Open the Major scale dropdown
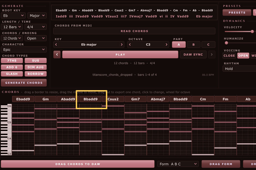Image resolution: width=256 pixels, height=170 pixels. tap(37, 16)
